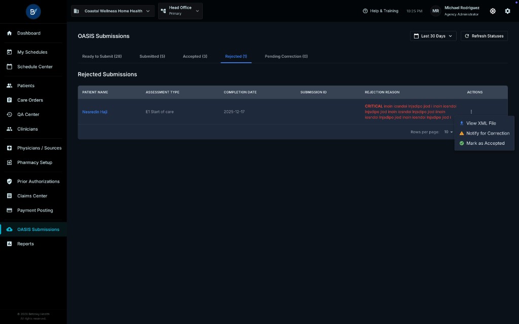Click the Completion Date column header
This screenshot has height=324, width=519.
pyautogui.click(x=240, y=92)
